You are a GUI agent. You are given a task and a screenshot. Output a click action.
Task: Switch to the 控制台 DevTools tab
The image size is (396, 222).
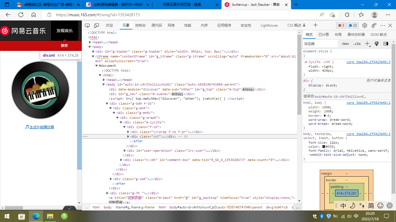(x=140, y=25)
